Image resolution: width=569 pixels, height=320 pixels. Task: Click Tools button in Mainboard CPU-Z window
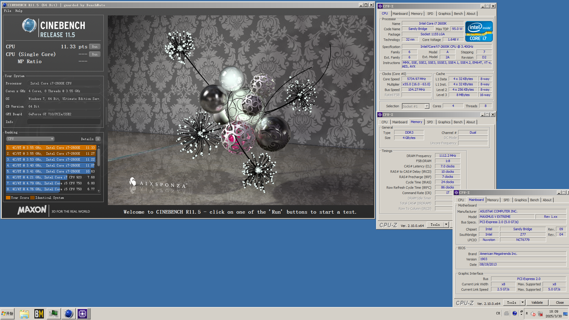point(512,303)
